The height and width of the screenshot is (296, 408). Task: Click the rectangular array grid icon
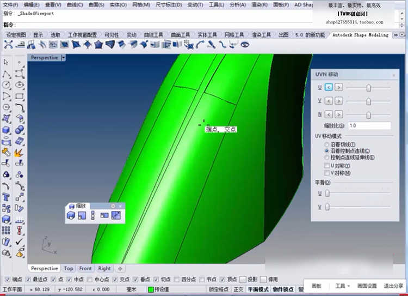6,231
